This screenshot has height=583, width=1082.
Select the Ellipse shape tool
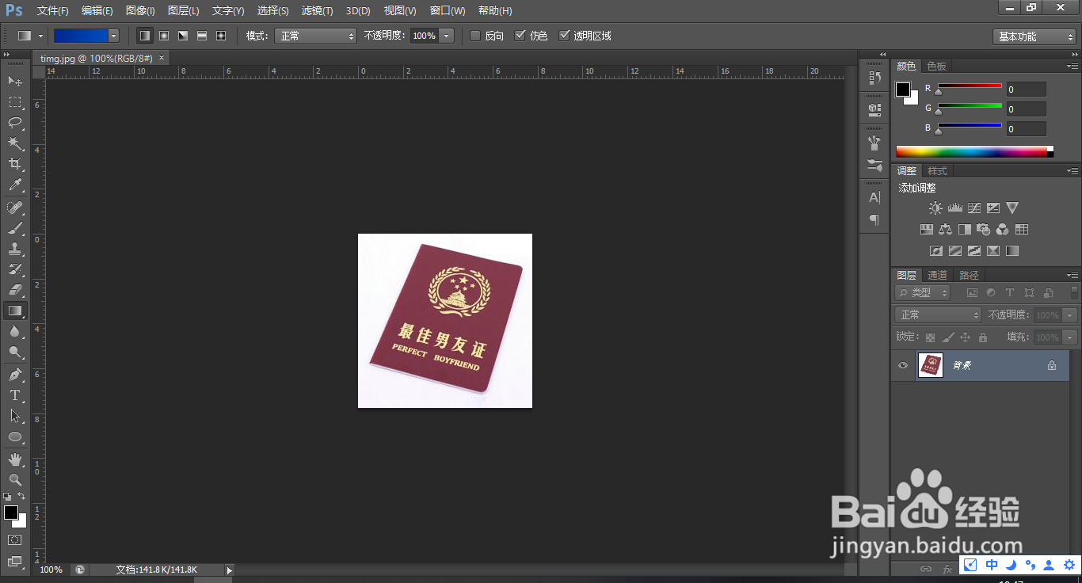[15, 436]
